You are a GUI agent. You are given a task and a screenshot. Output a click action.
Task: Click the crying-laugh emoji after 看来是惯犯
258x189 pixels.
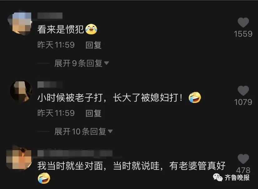point(91,29)
